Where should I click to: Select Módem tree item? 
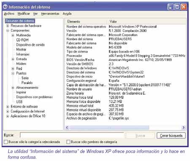tap(21, 64)
